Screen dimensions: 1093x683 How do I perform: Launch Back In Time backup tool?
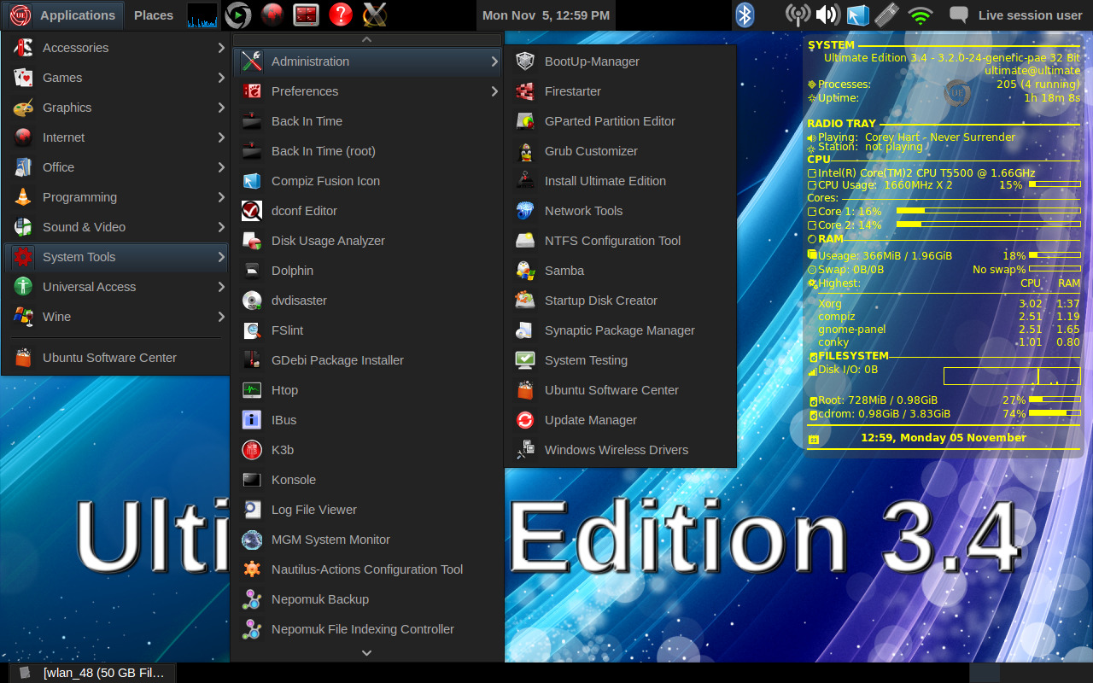point(367,121)
